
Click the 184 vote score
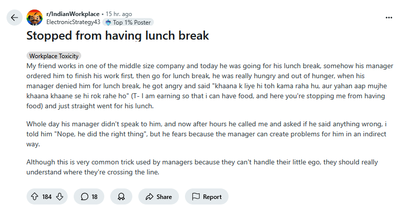click(47, 196)
